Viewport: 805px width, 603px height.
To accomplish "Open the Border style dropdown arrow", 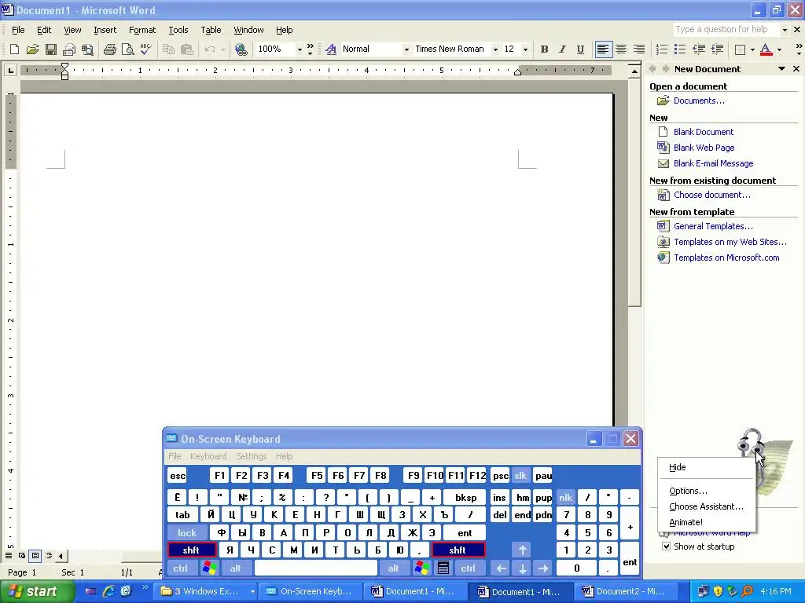I will click(x=752, y=49).
